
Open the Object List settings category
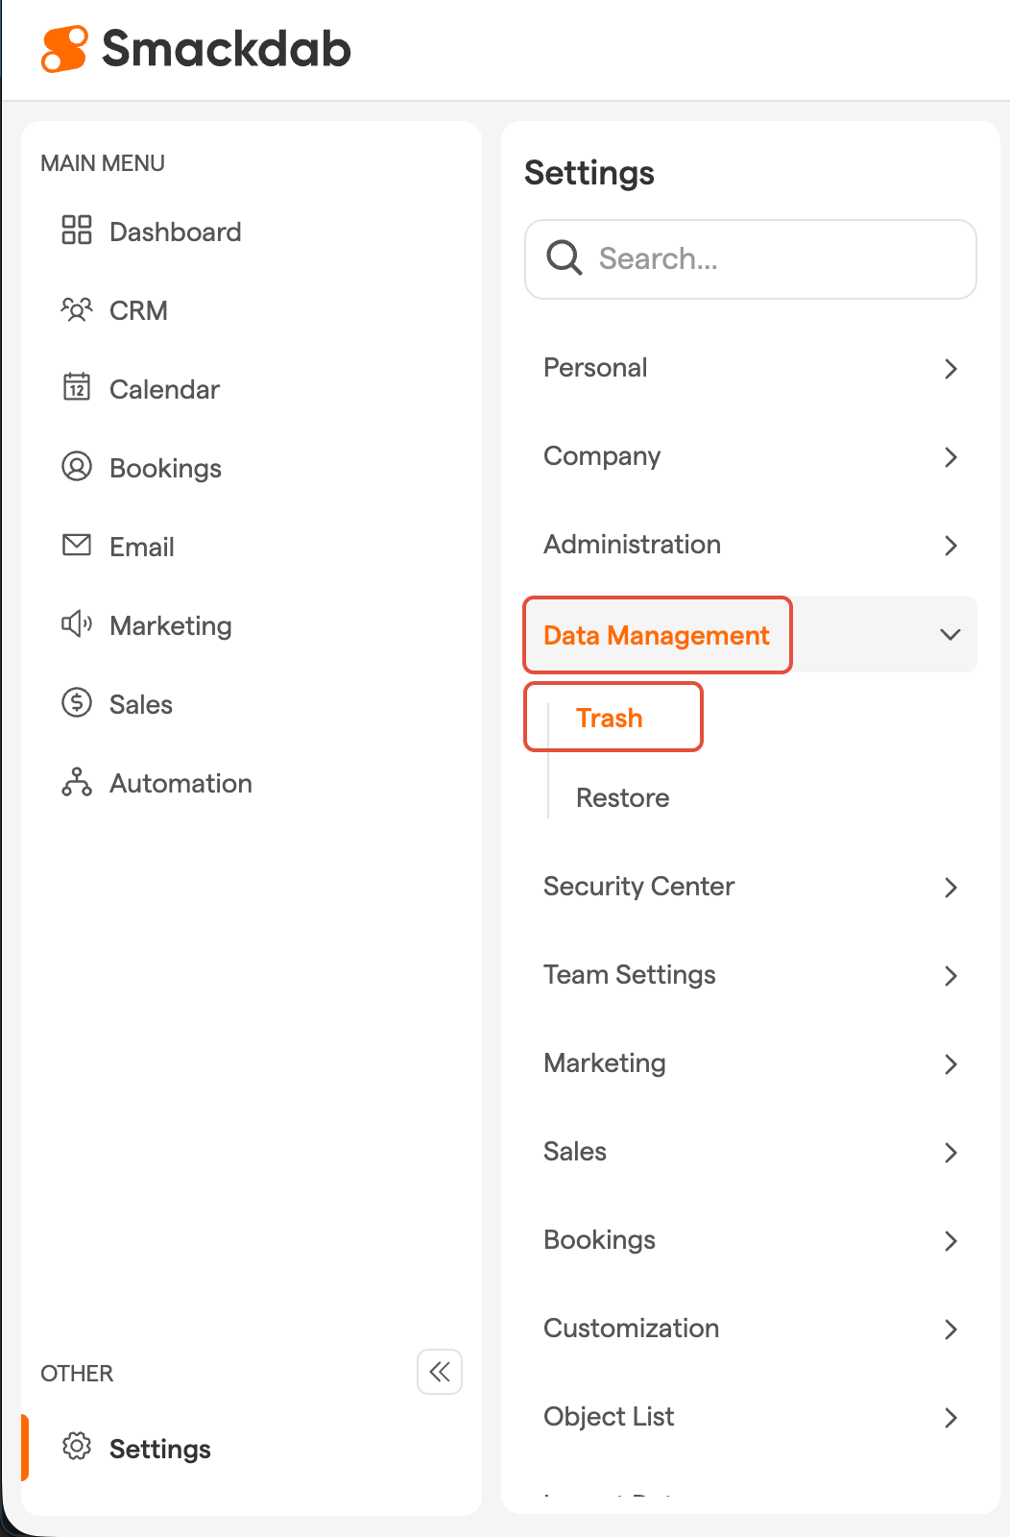[x=609, y=1417]
